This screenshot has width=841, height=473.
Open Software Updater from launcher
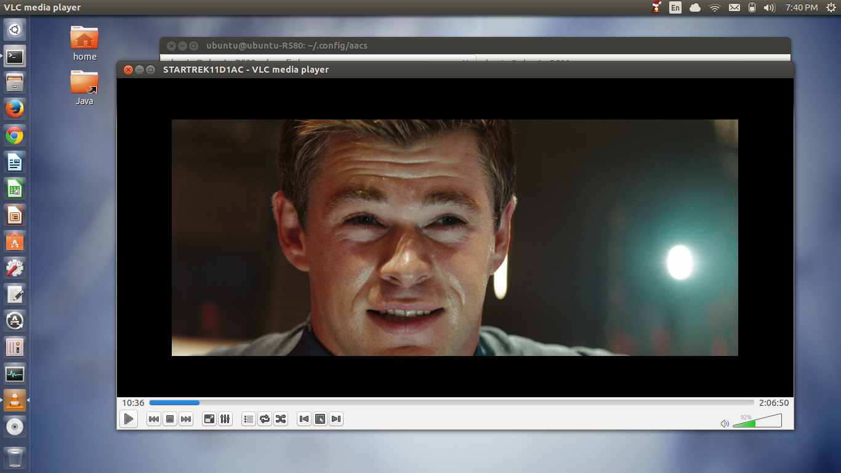pyautogui.click(x=15, y=321)
